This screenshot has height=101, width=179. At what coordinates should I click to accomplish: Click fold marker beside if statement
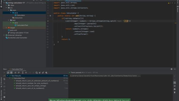point(53,18)
